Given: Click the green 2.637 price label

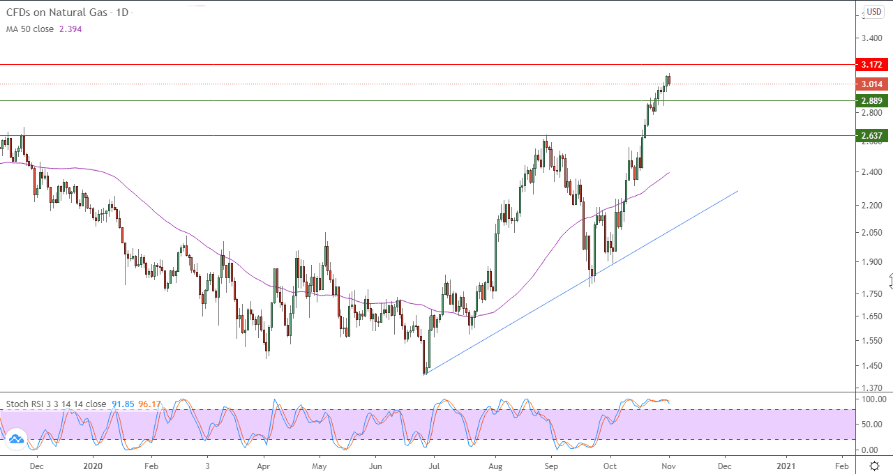Looking at the screenshot, I should click(x=872, y=135).
